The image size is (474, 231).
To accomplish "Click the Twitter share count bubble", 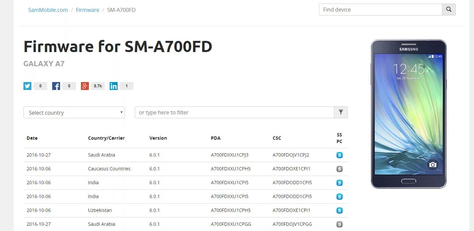I will pyautogui.click(x=40, y=86).
